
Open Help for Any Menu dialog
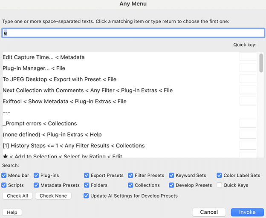tap(12, 212)
